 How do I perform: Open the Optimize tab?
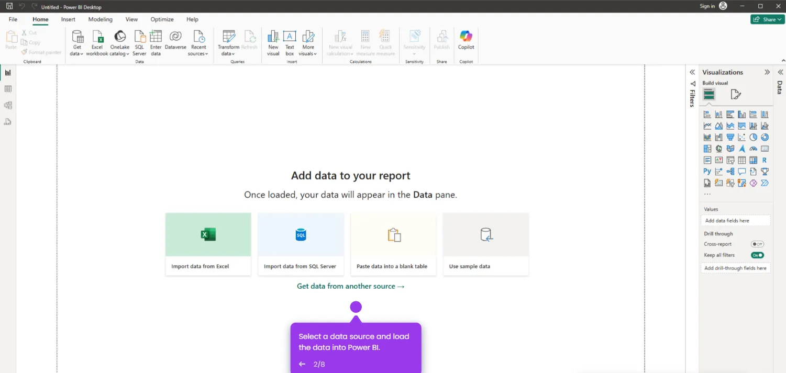[x=162, y=19]
